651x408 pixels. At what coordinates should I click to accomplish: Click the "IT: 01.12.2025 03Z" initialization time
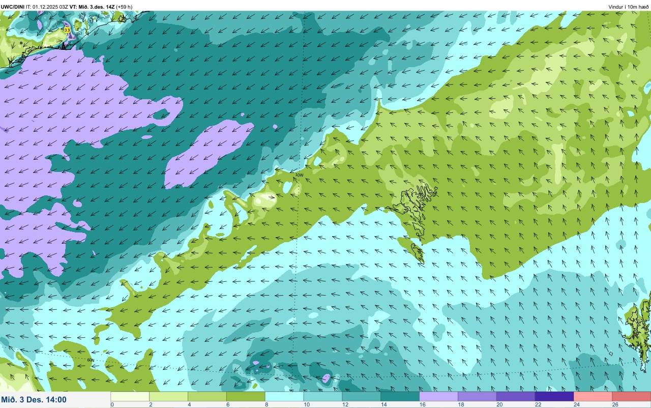47,7
